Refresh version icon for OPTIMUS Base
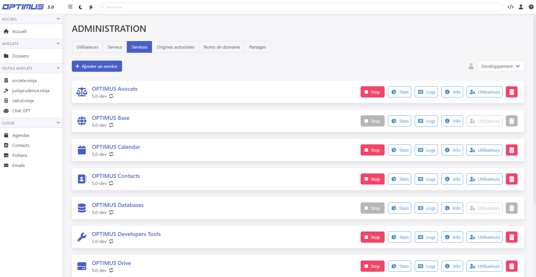 pos(111,125)
